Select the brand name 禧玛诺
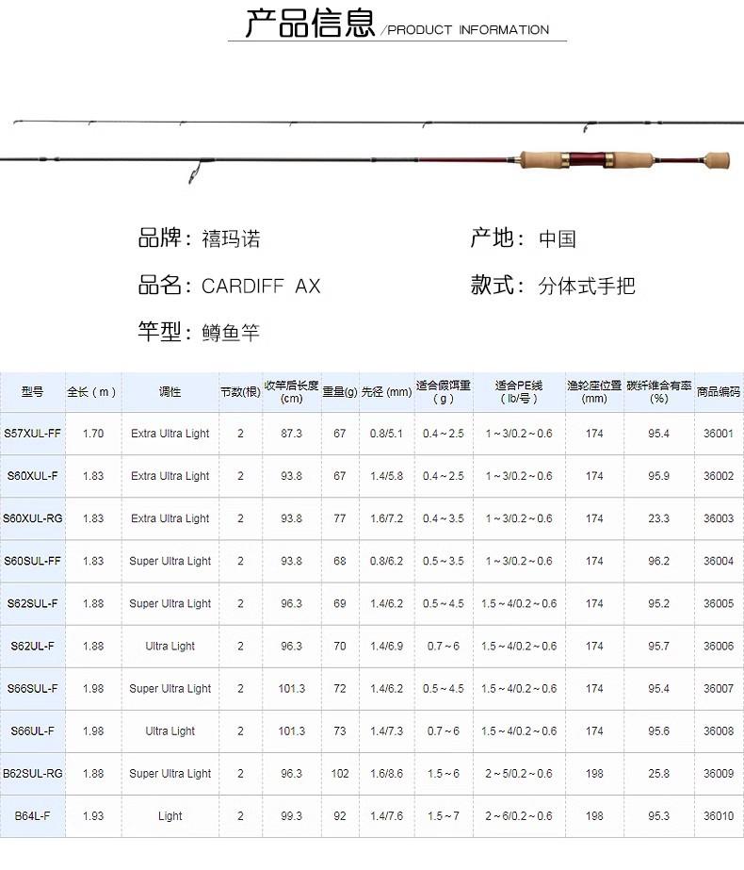This screenshot has width=744, height=870. 231,239
